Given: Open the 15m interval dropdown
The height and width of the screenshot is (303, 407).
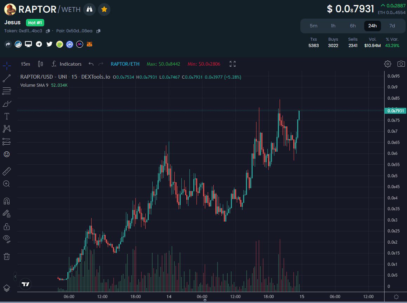Looking at the screenshot, I should 25,64.
